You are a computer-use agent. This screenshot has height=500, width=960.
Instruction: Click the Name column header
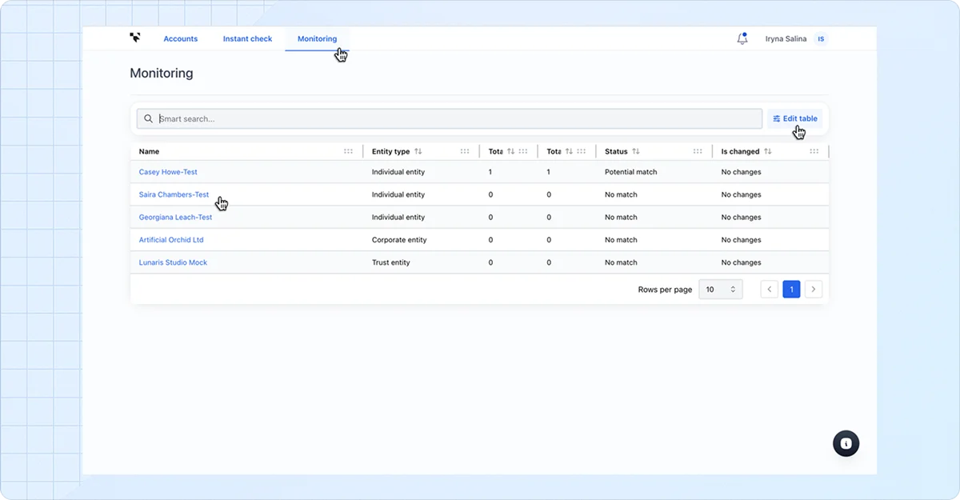click(x=149, y=151)
